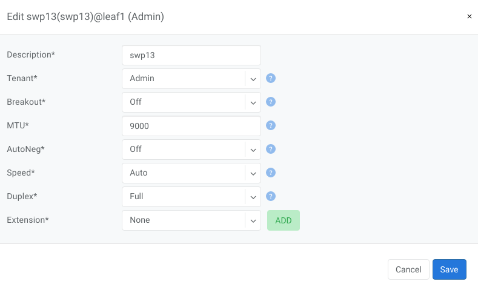Click into the Description text field
Screen dimensions: 478x293
[x=191, y=54]
